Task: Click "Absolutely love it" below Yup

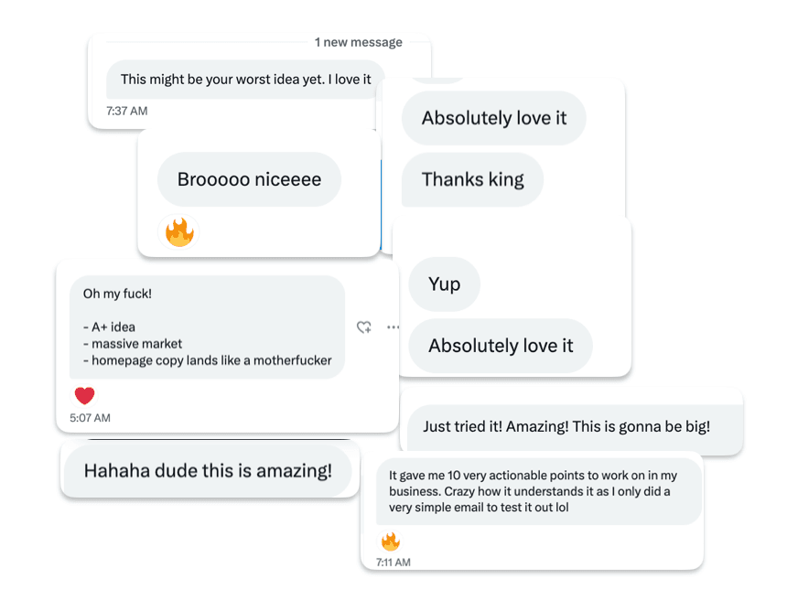Action: coord(501,346)
